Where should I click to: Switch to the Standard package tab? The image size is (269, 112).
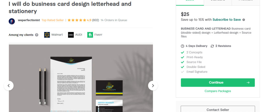218,1
